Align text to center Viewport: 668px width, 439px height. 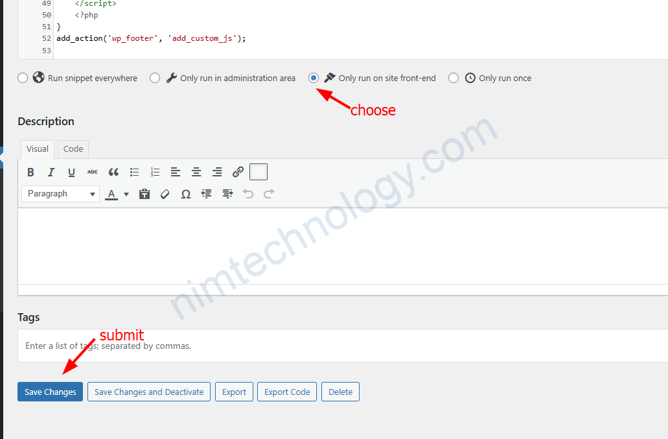[x=196, y=172]
